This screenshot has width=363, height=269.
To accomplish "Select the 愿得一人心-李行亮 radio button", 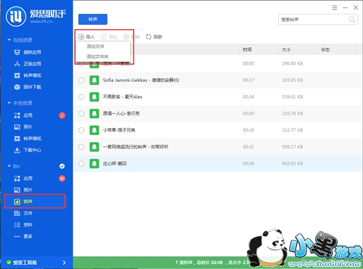I will [81, 113].
